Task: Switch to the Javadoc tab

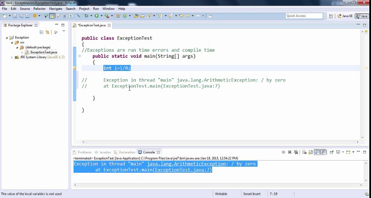Action: tap(103, 152)
